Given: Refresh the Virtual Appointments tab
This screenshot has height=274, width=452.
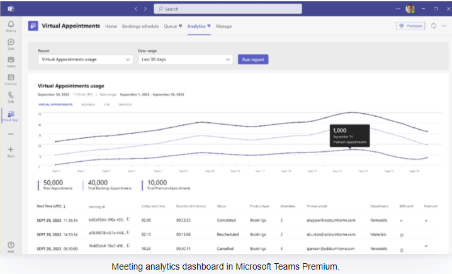Looking at the screenshot, I should (434, 26).
